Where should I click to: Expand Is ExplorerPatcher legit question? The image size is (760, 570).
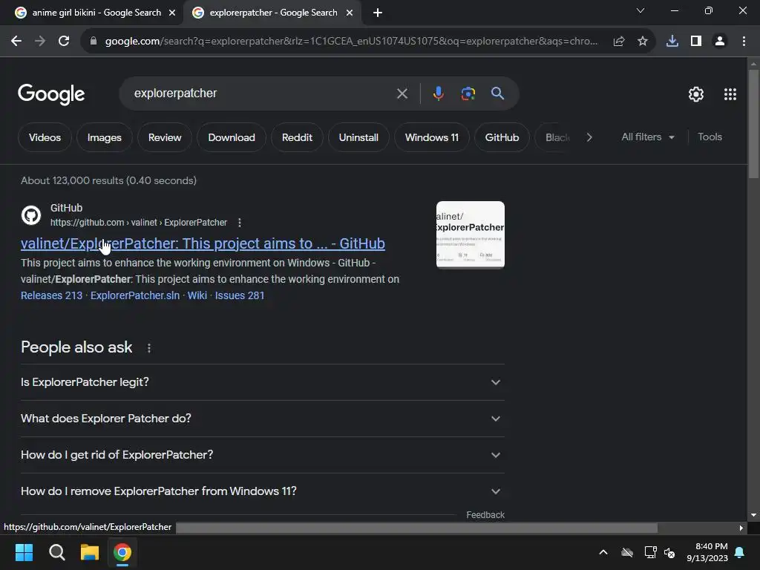click(262, 382)
